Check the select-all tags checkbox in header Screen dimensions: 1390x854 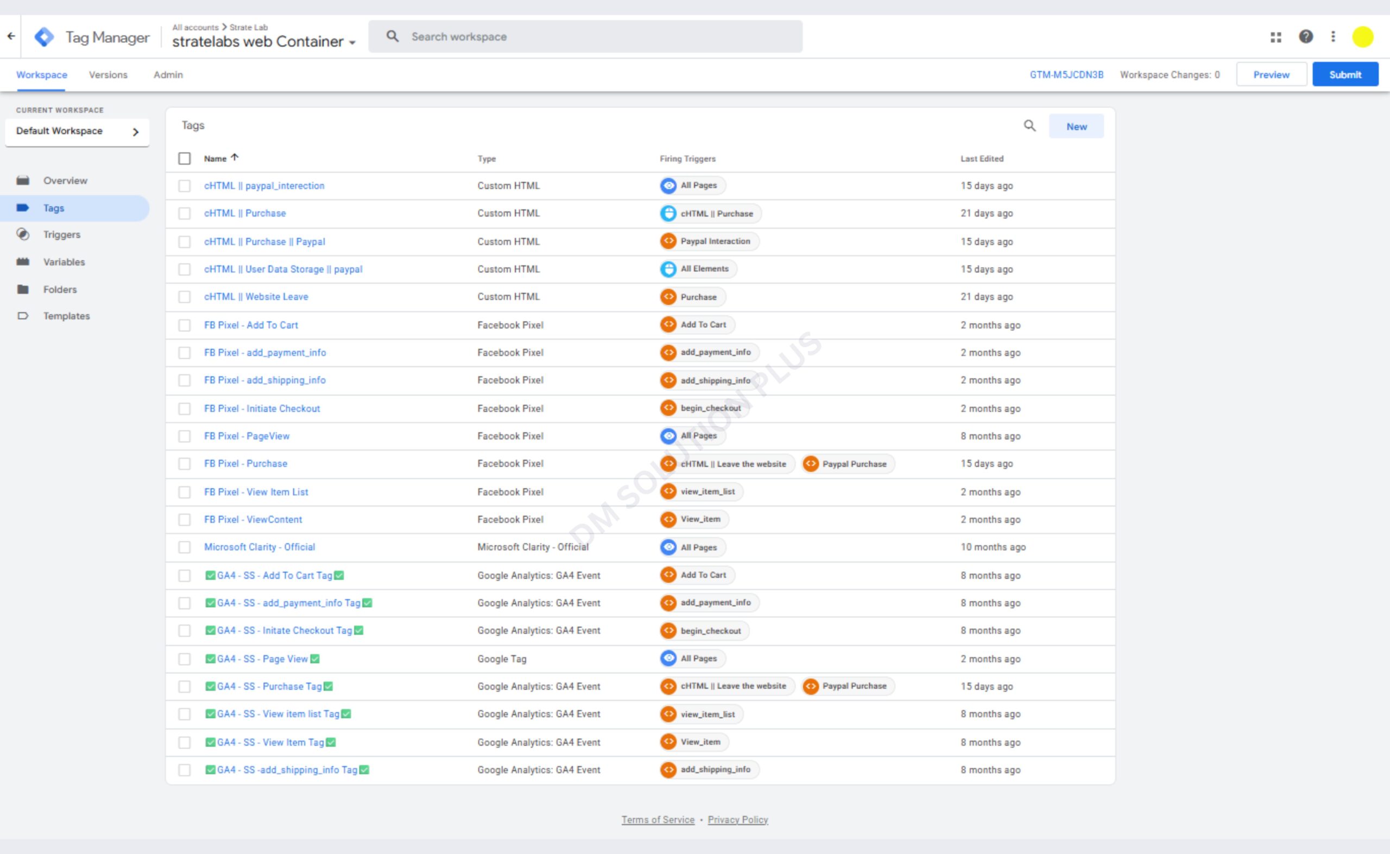pos(184,159)
